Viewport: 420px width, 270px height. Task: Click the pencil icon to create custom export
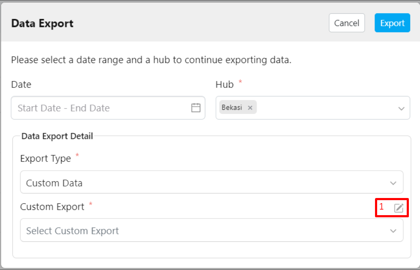pyautogui.click(x=398, y=207)
